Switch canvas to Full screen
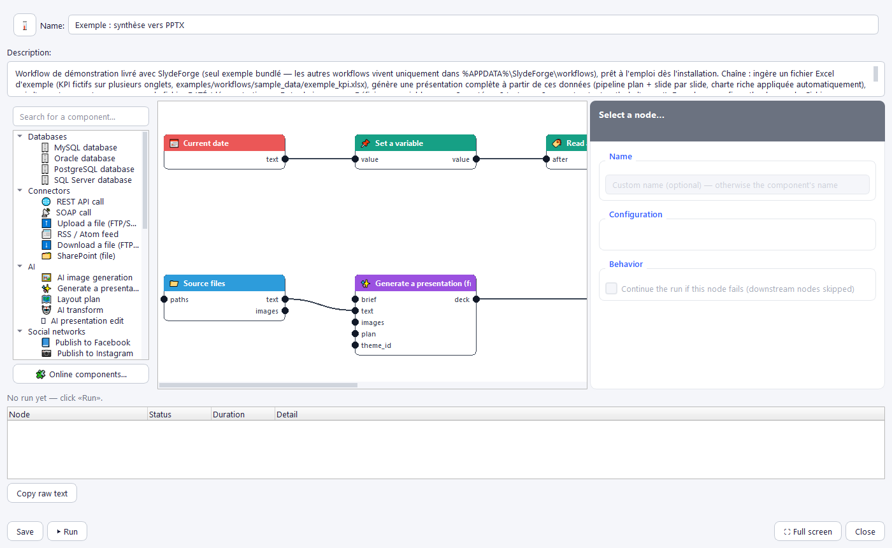 click(808, 531)
